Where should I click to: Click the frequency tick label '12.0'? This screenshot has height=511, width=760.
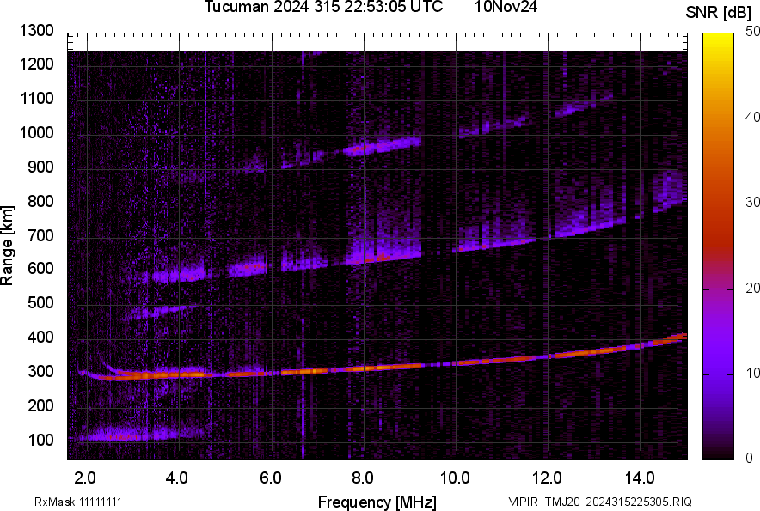548,478
